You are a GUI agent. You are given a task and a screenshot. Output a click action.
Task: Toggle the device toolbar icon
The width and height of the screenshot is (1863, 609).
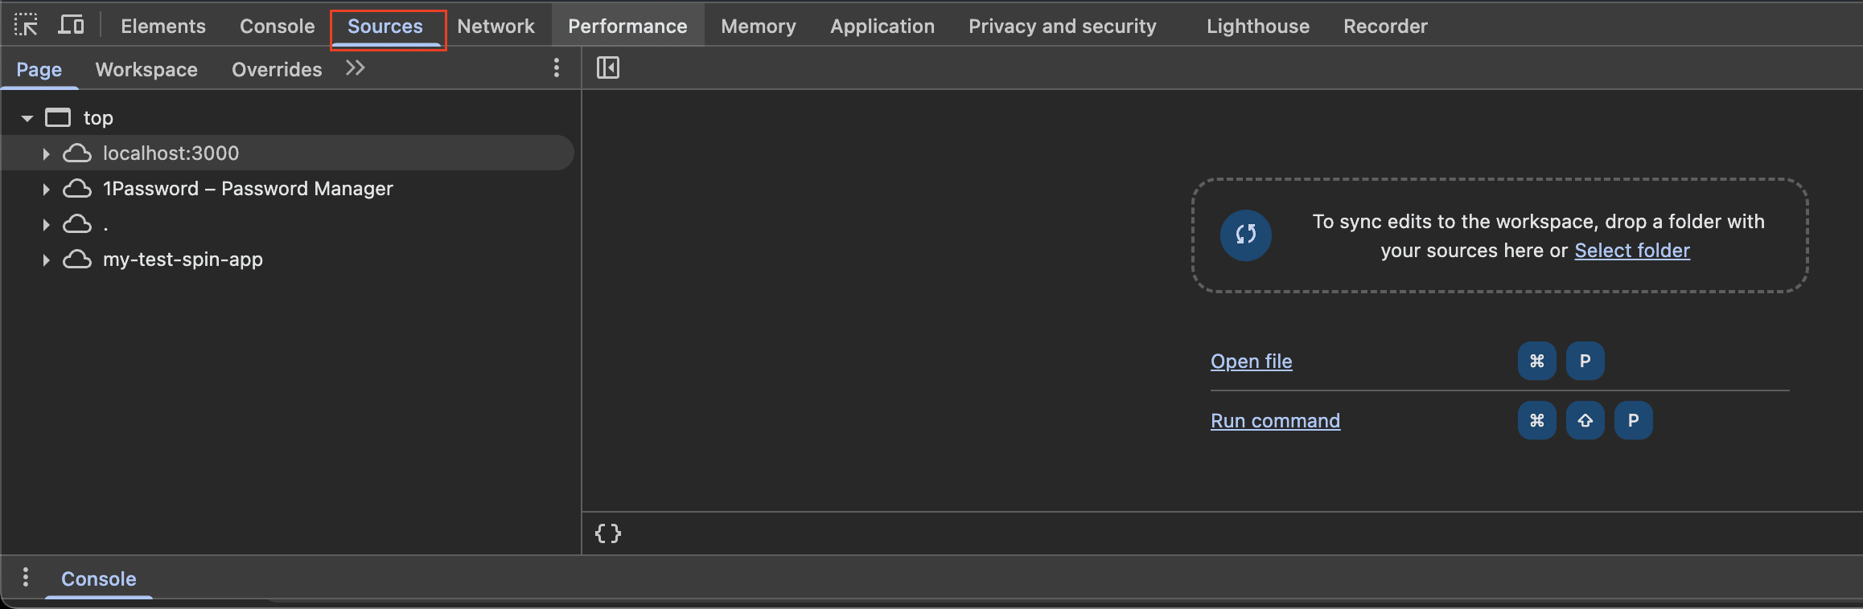click(71, 26)
